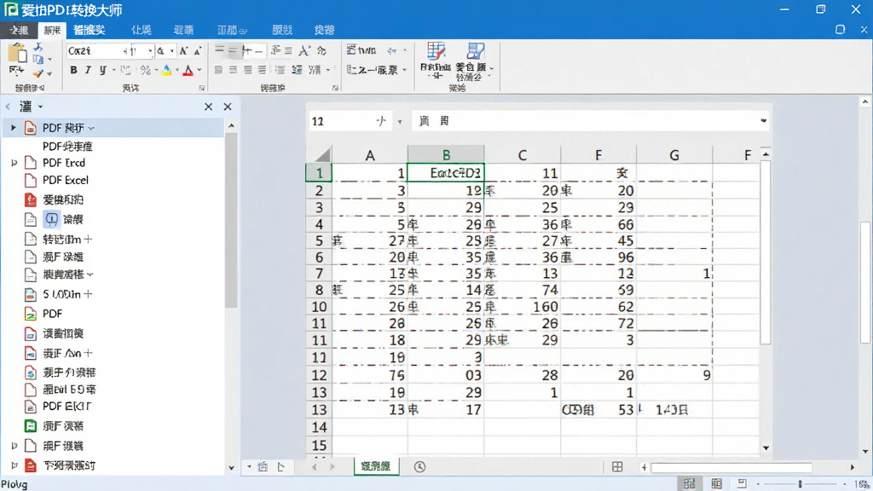
Task: Click the conditional formatting table icon
Action: pos(436,51)
